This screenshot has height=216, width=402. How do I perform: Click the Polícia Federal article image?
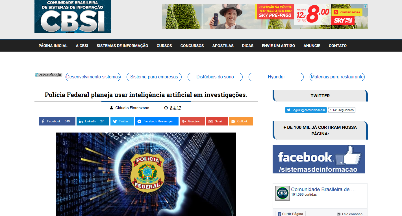(x=146, y=174)
